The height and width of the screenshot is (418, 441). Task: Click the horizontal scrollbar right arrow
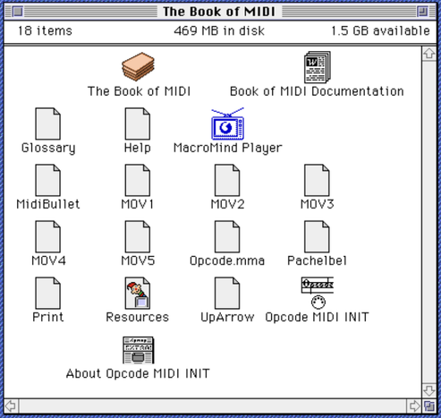point(414,405)
